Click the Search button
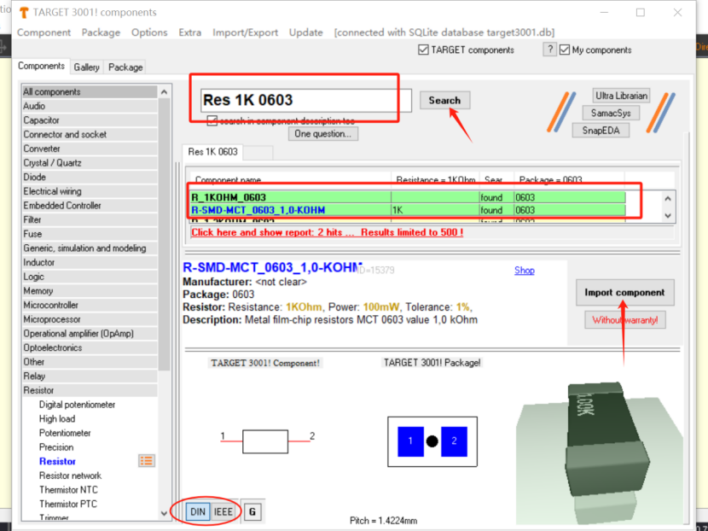The width and height of the screenshot is (708, 531). 444,101
